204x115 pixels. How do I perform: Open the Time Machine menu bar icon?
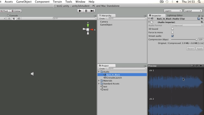pyautogui.click(x=167, y=2)
